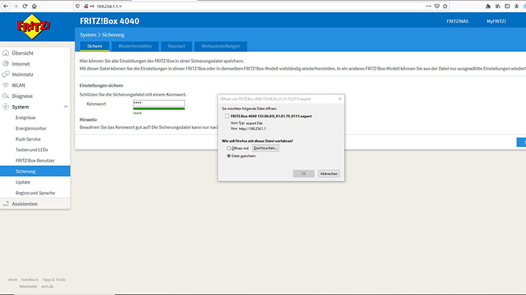Click the Assistenten icon at sidebar bottom

coord(6,203)
